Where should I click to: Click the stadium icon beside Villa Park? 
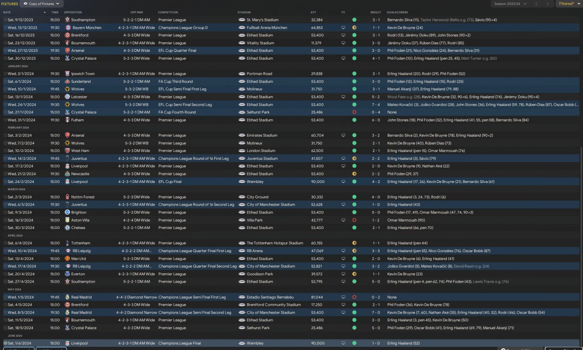point(241,220)
